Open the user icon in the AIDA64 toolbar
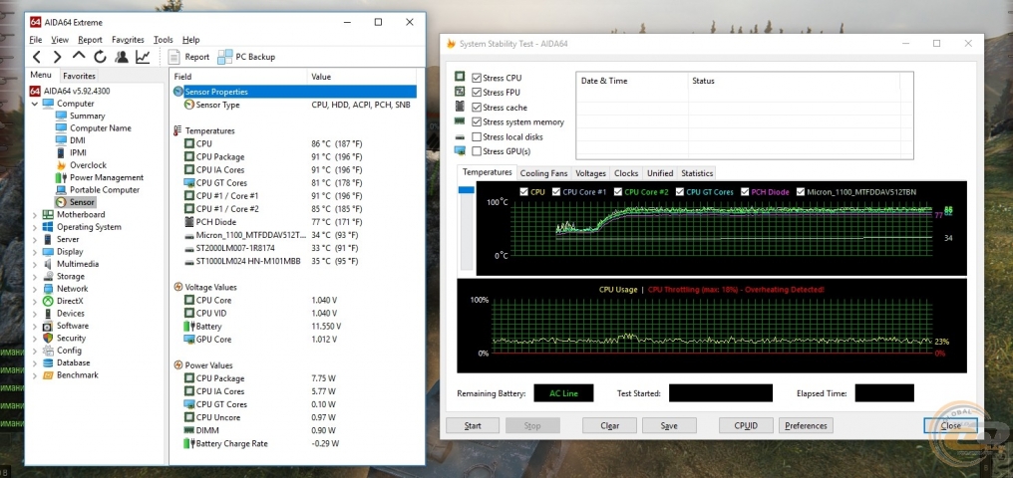This screenshot has height=478, width=1013. coord(122,57)
